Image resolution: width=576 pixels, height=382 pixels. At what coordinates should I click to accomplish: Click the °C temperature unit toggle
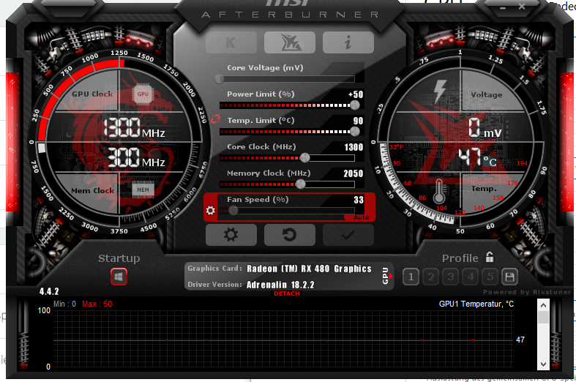[490, 162]
